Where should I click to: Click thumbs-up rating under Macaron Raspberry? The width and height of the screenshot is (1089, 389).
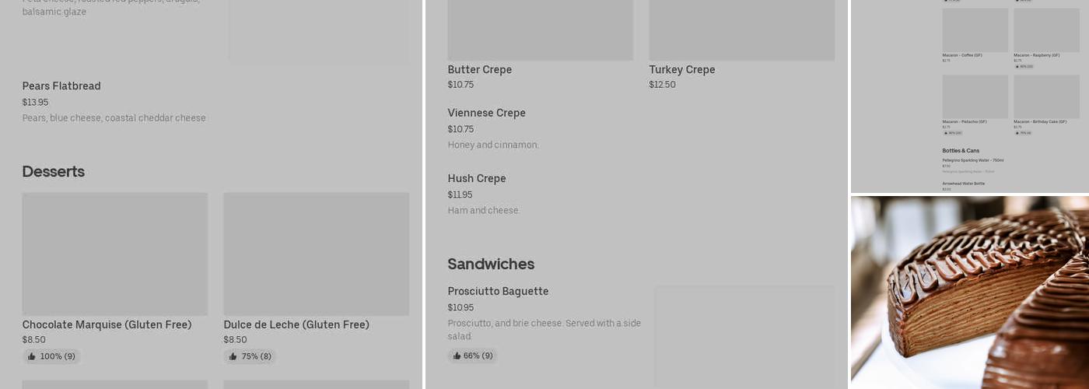pyautogui.click(x=1023, y=66)
